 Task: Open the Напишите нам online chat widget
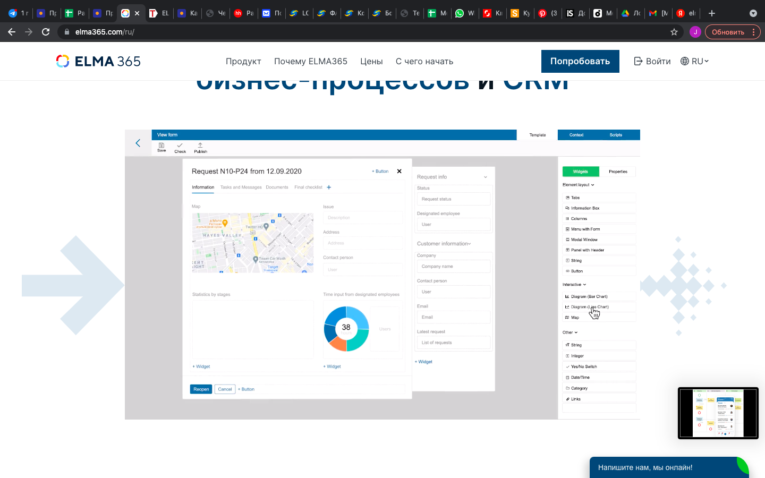(x=645, y=467)
